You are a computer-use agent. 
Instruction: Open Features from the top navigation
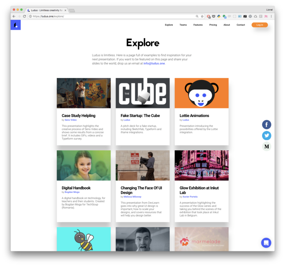point(198,25)
